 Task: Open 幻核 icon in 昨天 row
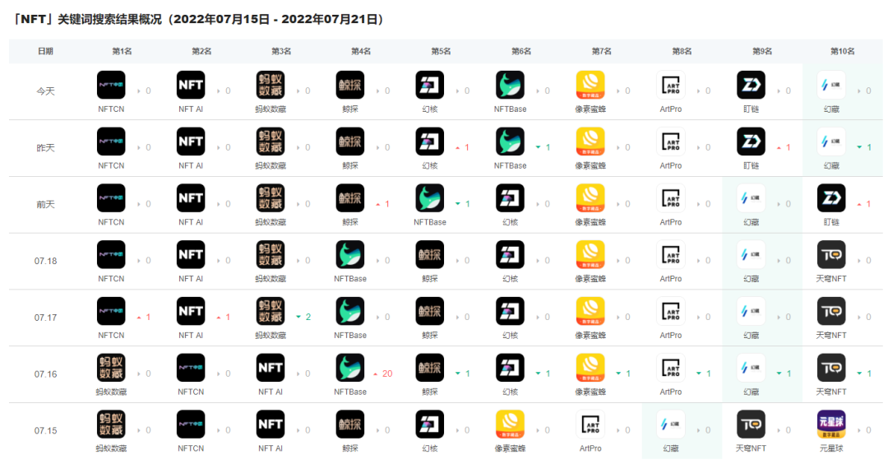(430, 142)
